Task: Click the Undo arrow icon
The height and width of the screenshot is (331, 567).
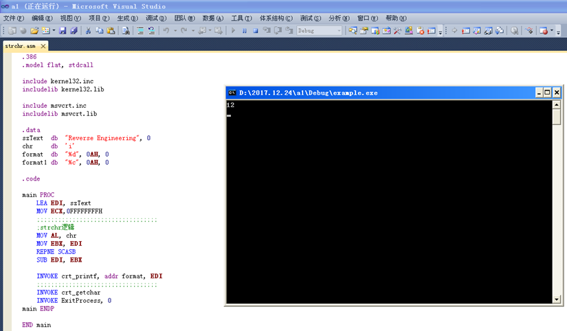Action: [x=166, y=31]
